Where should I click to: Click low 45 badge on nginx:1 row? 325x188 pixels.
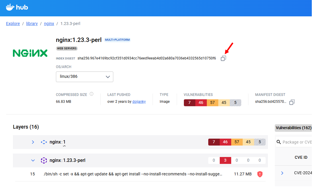click(x=248, y=142)
